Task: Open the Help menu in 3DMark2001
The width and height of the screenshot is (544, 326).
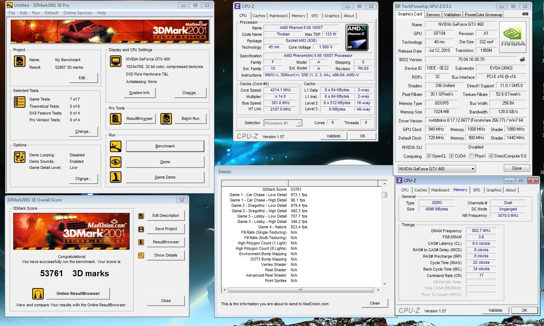Action: pos(101,13)
